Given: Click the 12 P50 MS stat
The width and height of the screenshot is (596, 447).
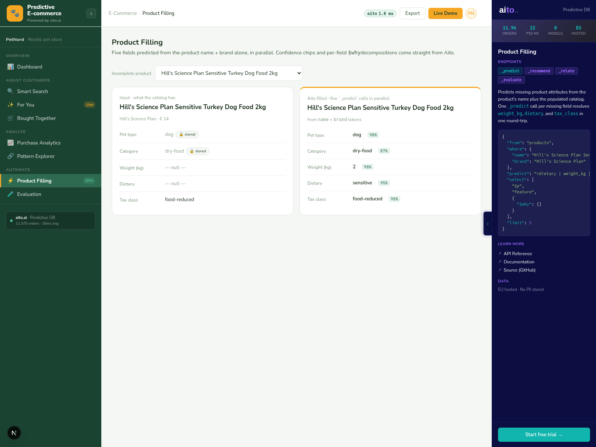Looking at the screenshot, I should pos(532,31).
